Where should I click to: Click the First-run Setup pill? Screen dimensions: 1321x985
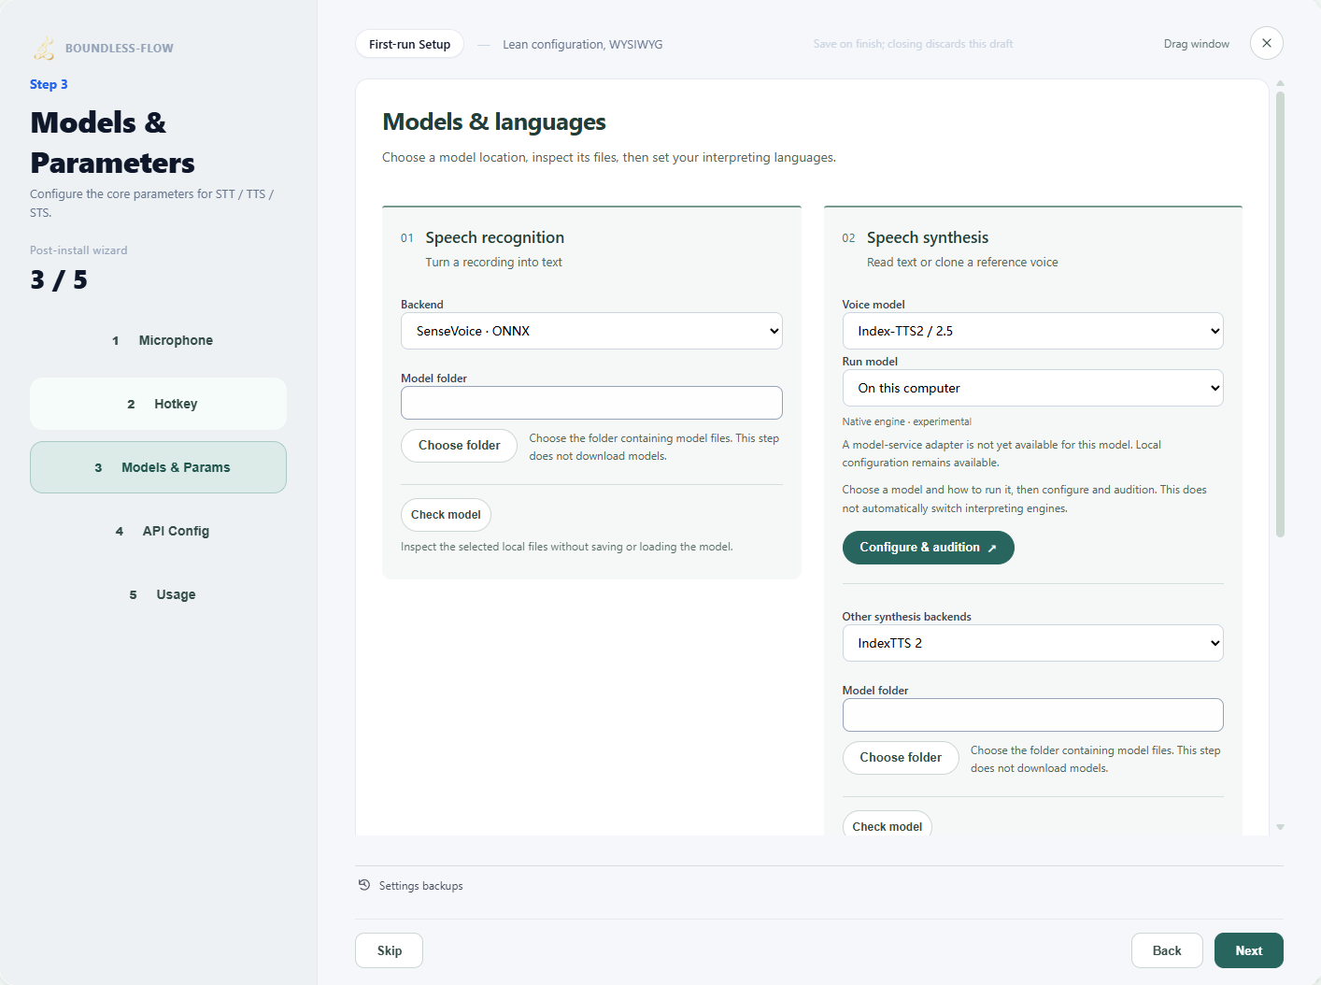tap(409, 44)
